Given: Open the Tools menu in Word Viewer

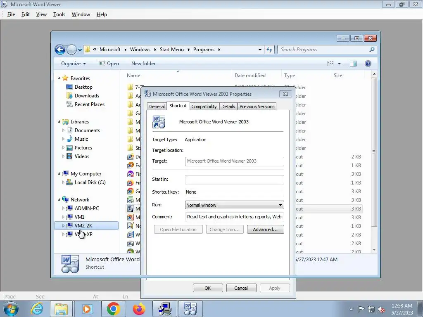Looking at the screenshot, I should 59,14.
